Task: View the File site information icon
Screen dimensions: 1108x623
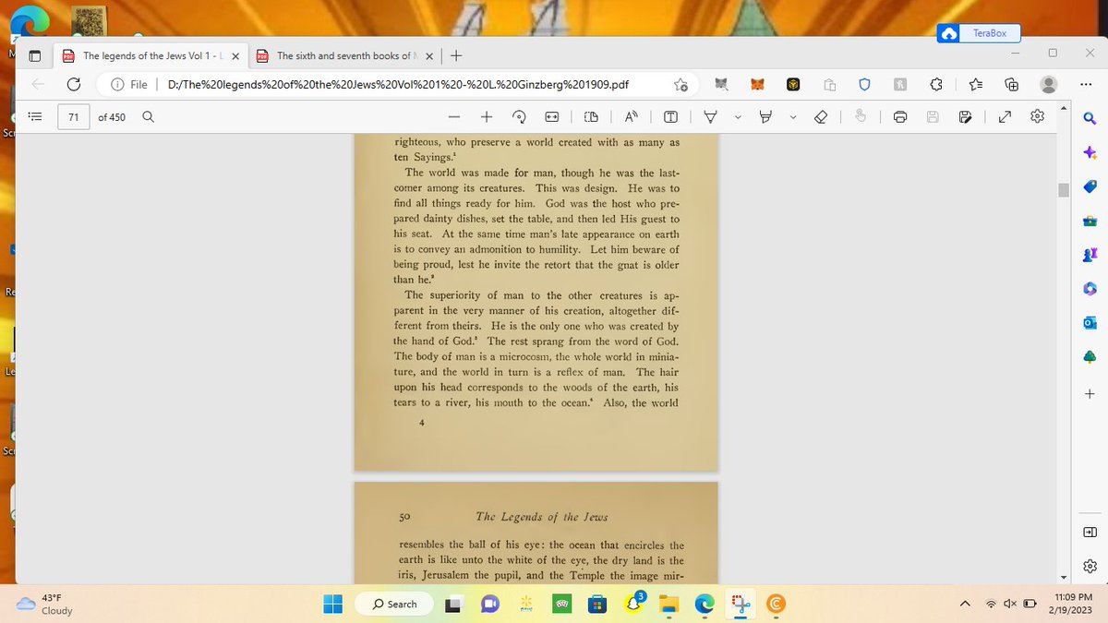Action: tap(129, 85)
